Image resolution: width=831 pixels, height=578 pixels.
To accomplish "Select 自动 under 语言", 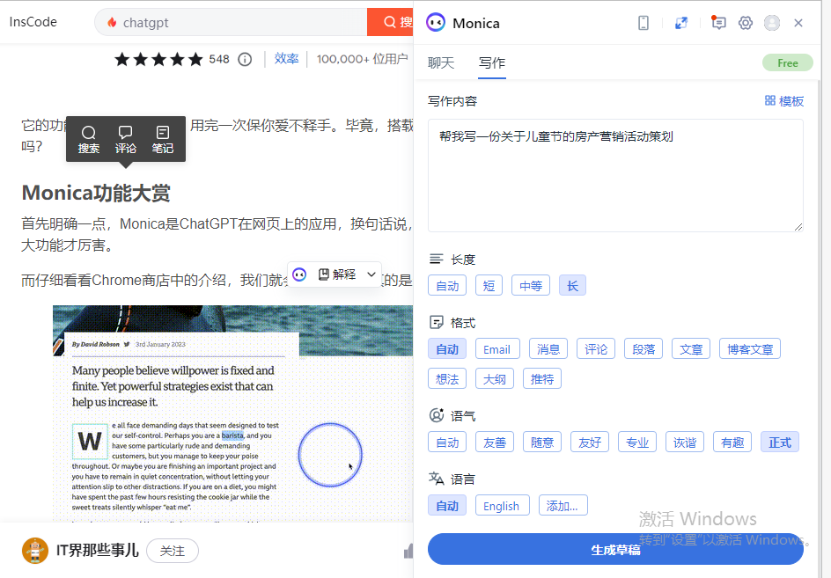I will point(447,506).
